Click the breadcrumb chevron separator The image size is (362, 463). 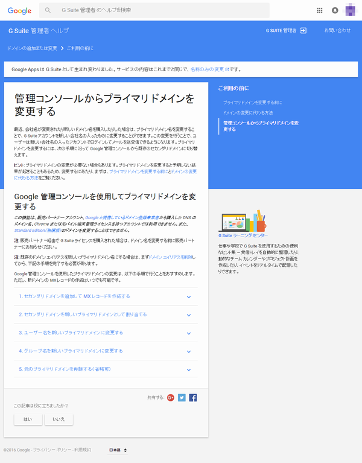click(x=62, y=48)
